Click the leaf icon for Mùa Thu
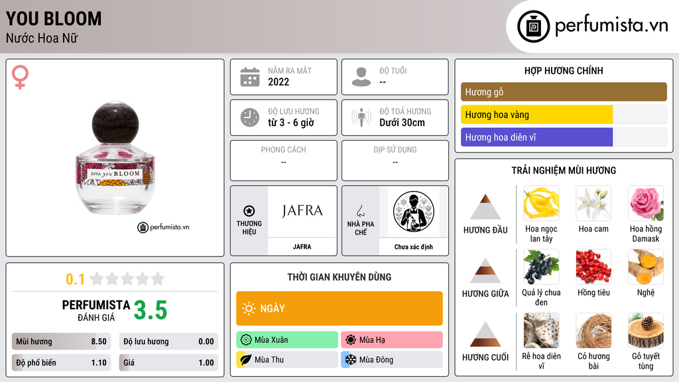 click(246, 359)
